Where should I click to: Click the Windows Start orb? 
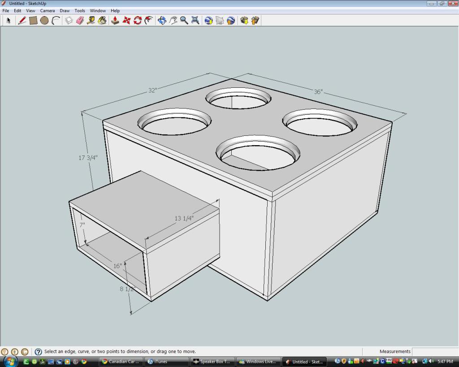pos(11,362)
